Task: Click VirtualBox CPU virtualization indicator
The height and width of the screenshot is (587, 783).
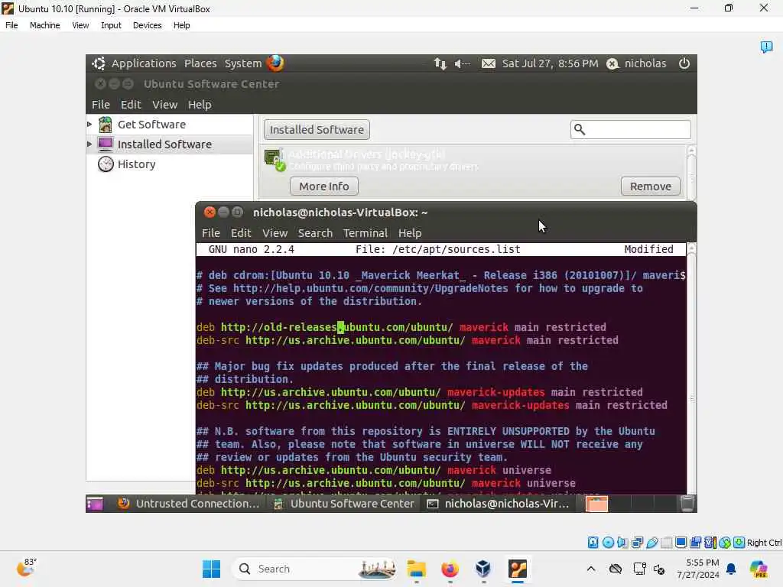Action: coord(710,543)
